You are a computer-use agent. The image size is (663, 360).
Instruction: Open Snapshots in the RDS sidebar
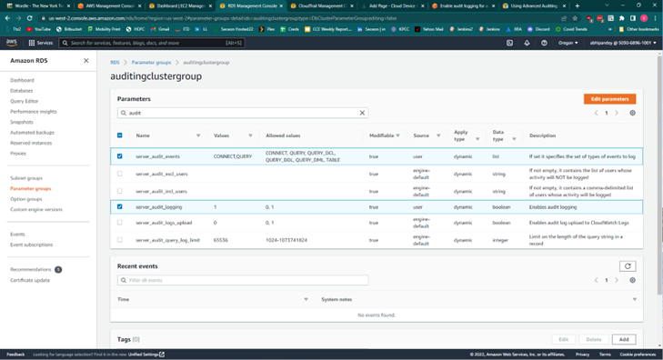pyautogui.click(x=22, y=122)
